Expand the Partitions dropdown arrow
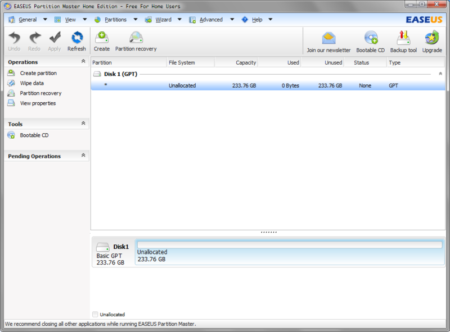The height and width of the screenshot is (332, 450). [136, 20]
